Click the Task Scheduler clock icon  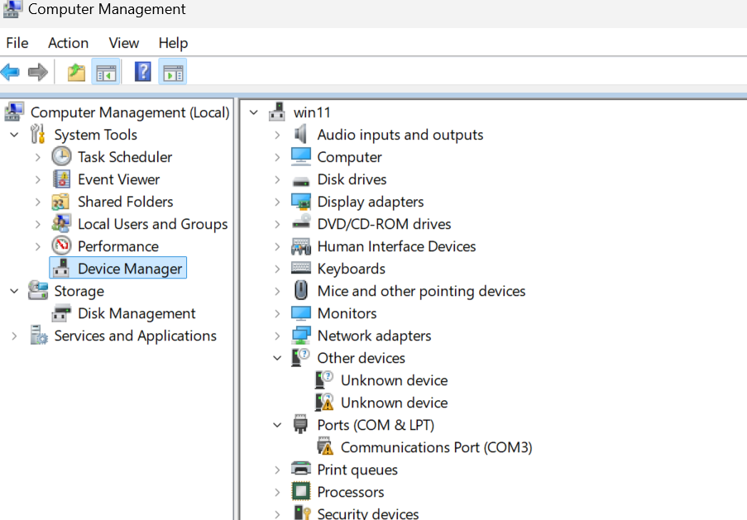pos(61,157)
